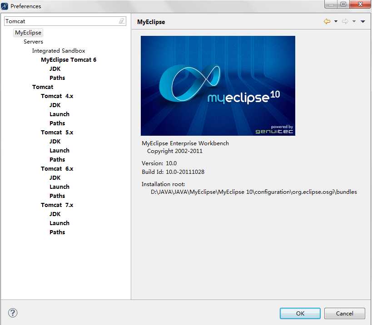Select JDK under Tomcat 4.x

(55, 105)
